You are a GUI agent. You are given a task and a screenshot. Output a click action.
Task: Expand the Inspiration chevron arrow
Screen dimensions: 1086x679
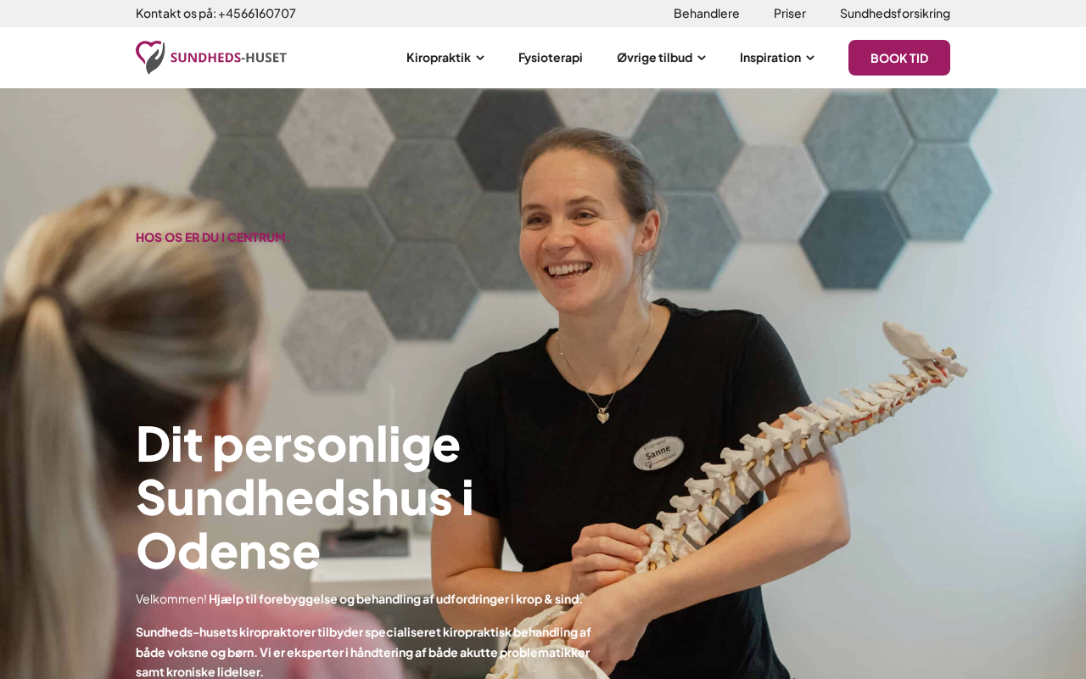[810, 58]
